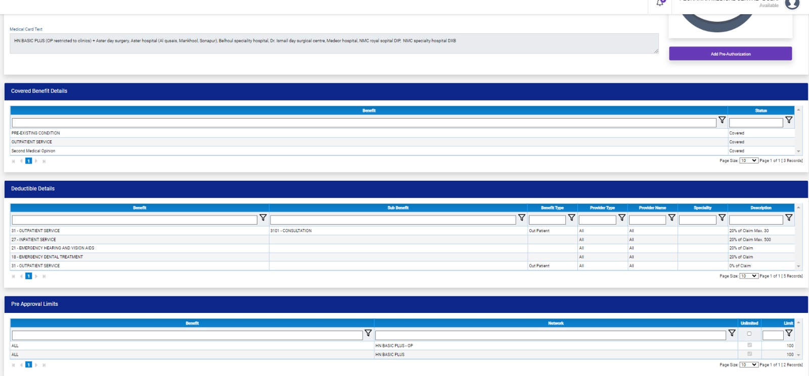809x376 pixels.
Task: Open Description filter icon in Deductible Details
Action: pos(789,218)
